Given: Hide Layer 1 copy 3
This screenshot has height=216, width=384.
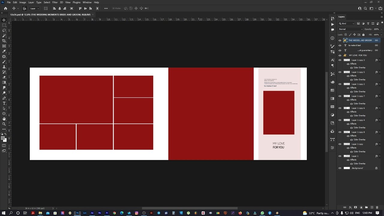Looking at the screenshot, I should pos(340,60).
